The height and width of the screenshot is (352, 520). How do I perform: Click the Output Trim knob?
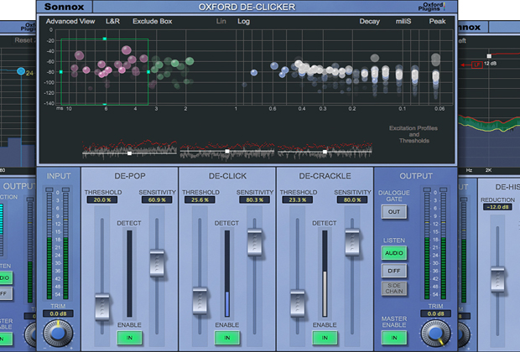[x=436, y=335]
